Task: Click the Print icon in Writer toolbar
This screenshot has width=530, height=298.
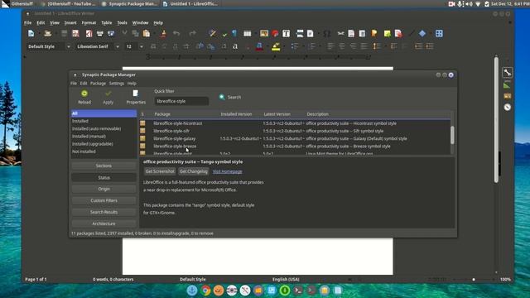Action: click(x=99, y=33)
